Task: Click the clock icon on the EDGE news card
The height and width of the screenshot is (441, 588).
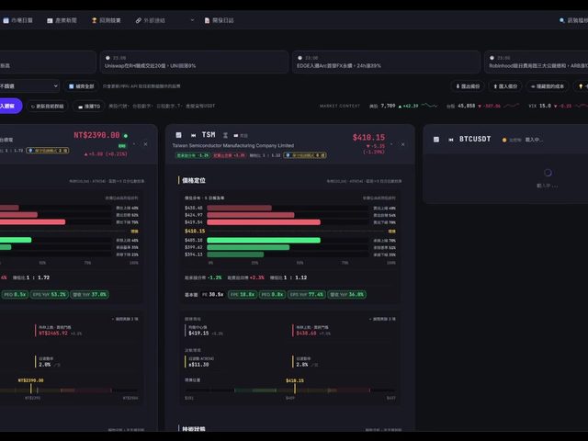Action: pos(300,58)
